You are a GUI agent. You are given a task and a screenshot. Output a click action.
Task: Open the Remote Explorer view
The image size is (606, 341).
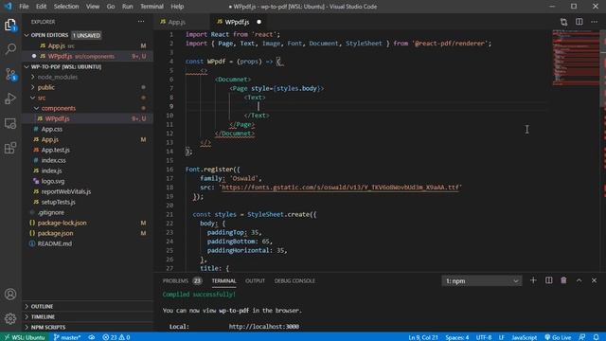(x=10, y=123)
